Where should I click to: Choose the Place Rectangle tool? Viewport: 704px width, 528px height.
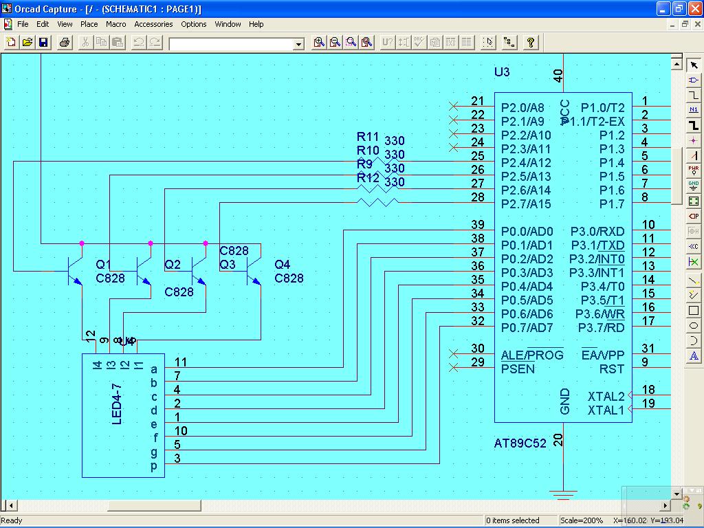[x=694, y=310]
